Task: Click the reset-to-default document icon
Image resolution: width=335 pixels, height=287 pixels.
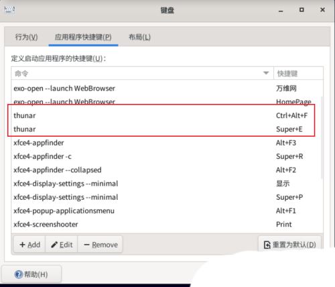Action: coord(267,245)
